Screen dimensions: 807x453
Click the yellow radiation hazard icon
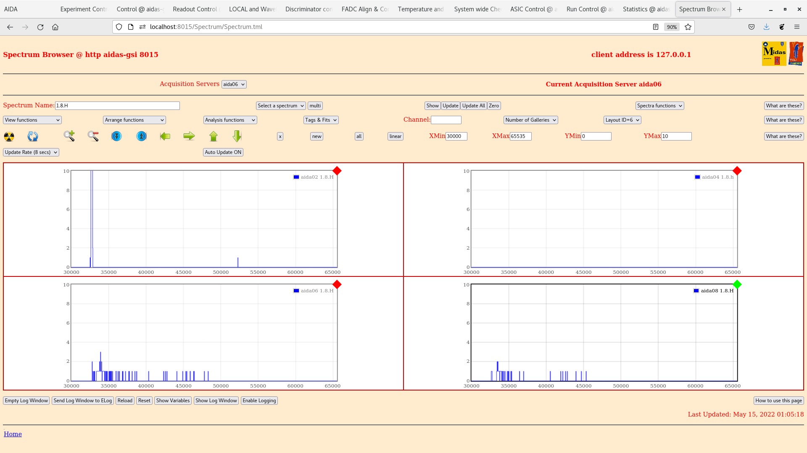(x=9, y=136)
